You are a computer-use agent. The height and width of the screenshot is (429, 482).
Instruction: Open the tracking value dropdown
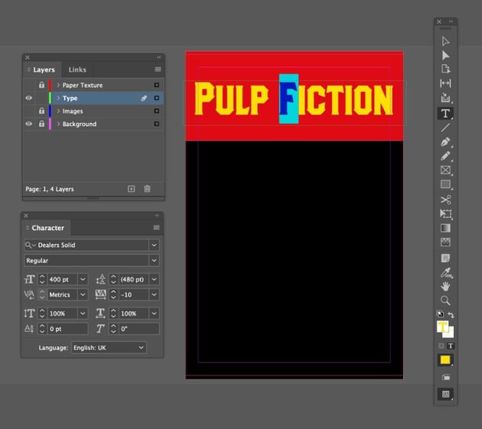(154, 294)
